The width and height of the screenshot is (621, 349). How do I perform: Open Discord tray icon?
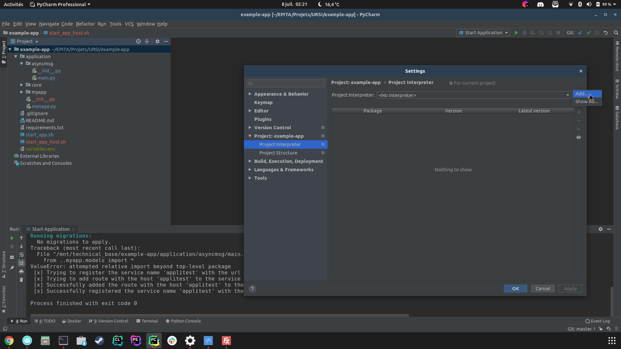point(540,4)
